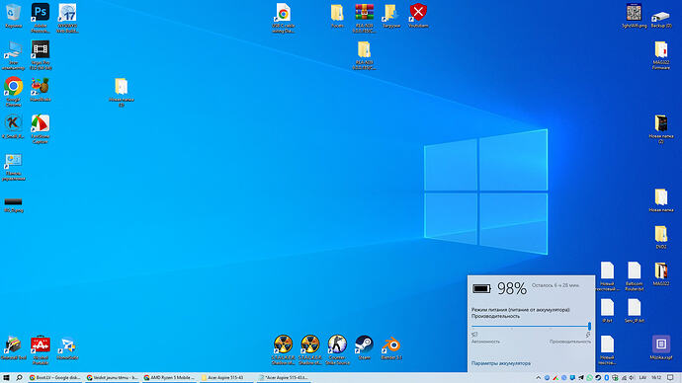Launch Counter-Strike Source shortcut

337,349
